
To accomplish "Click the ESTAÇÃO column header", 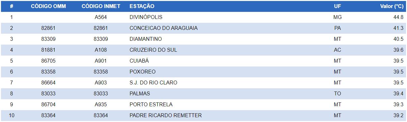I will coord(142,6).
